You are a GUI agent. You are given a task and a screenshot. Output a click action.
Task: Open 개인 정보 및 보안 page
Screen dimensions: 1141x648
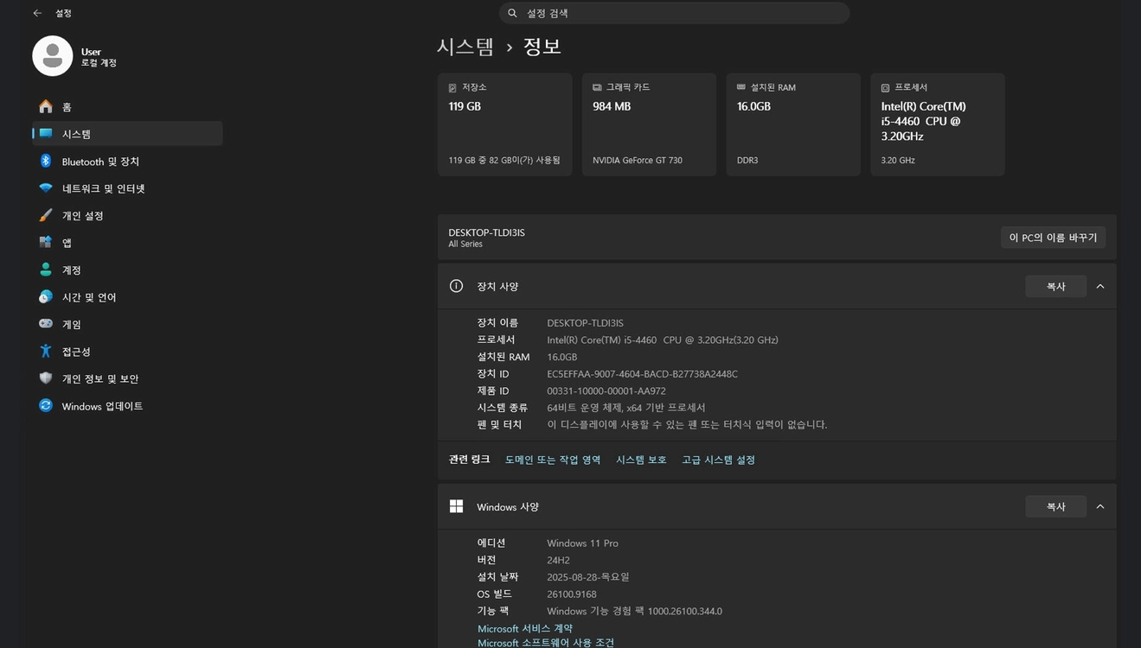[127, 378]
